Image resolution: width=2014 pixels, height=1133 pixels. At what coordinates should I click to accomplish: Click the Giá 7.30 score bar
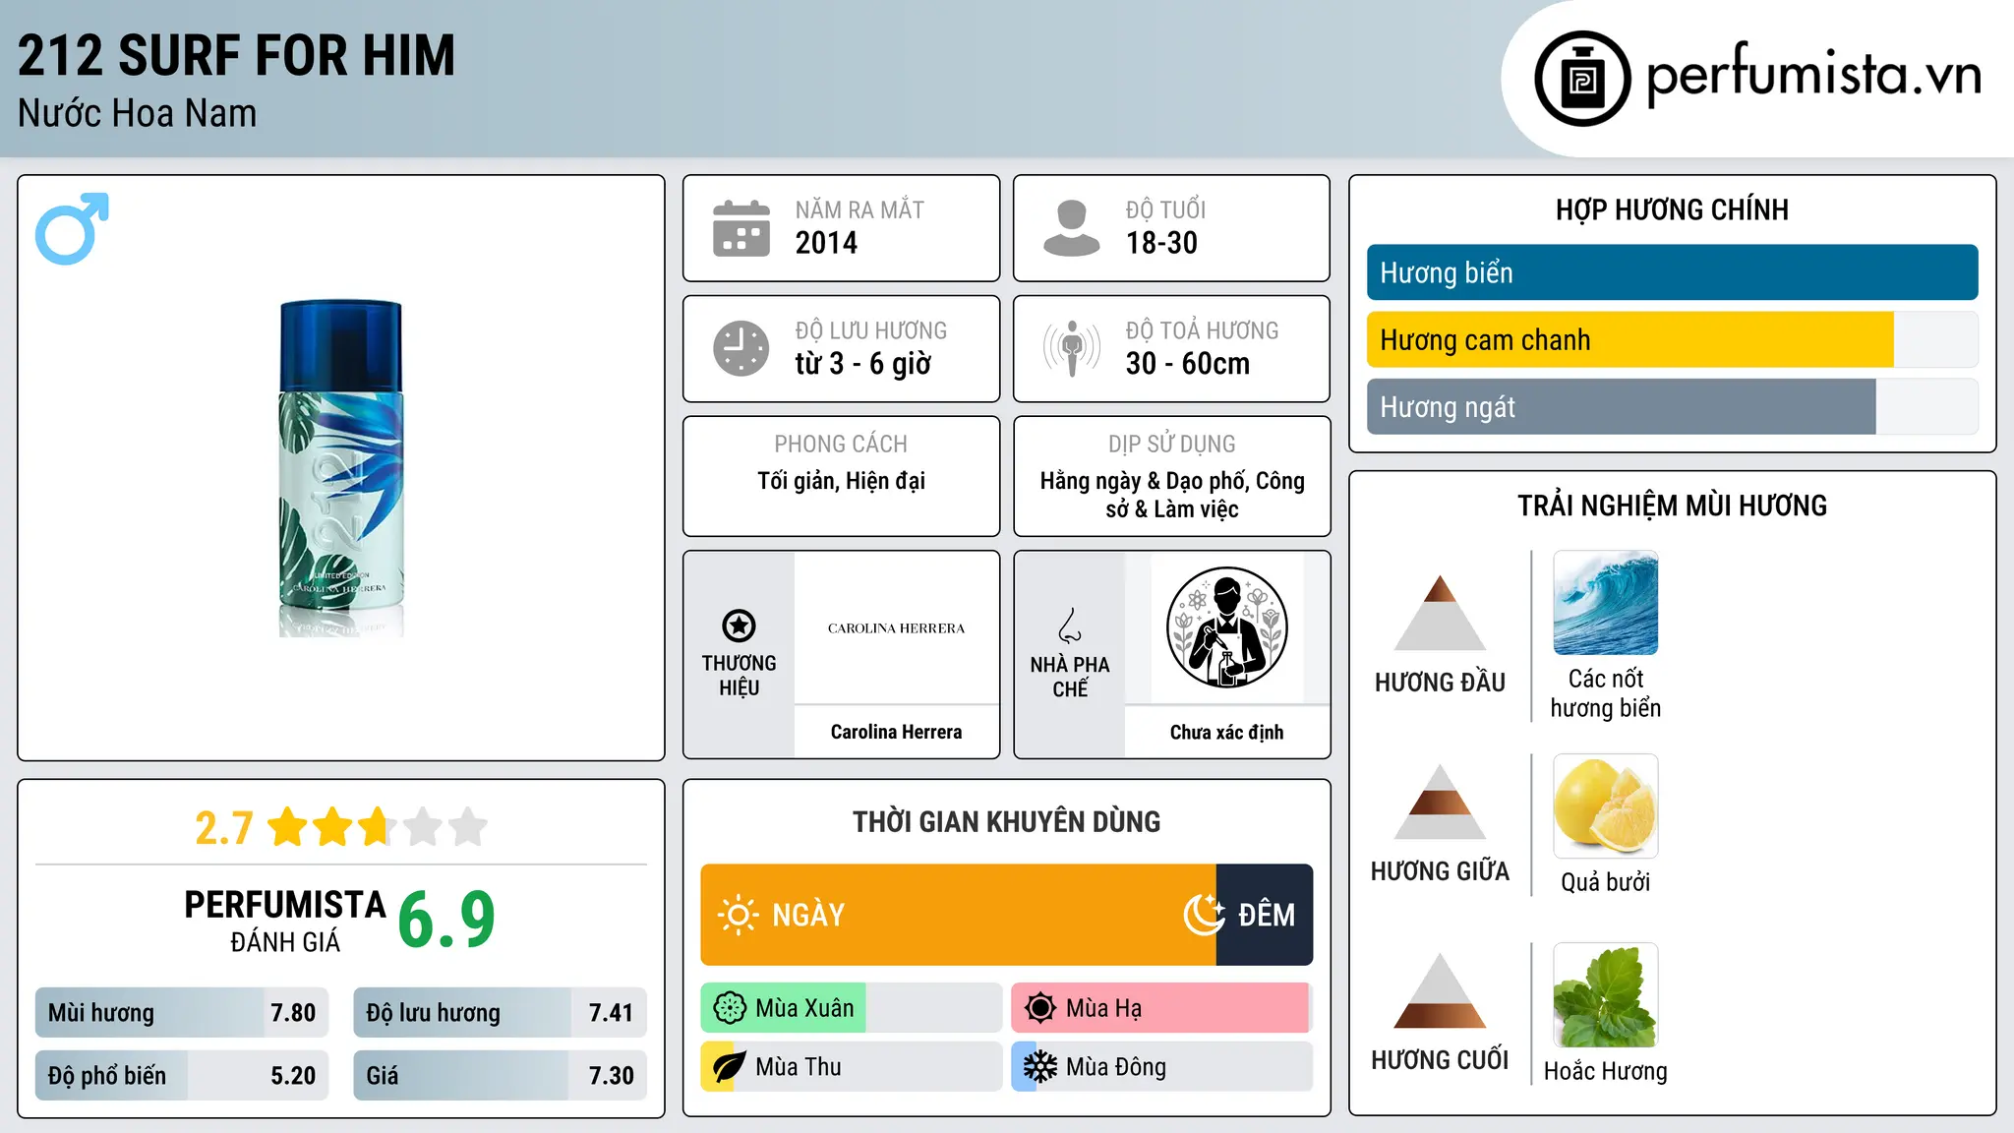500,1076
